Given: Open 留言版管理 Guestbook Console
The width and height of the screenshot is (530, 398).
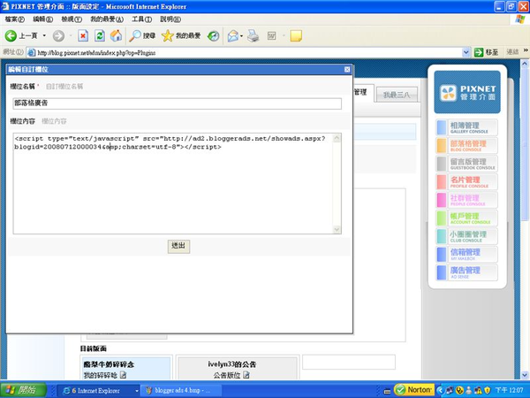Looking at the screenshot, I should click(466, 164).
